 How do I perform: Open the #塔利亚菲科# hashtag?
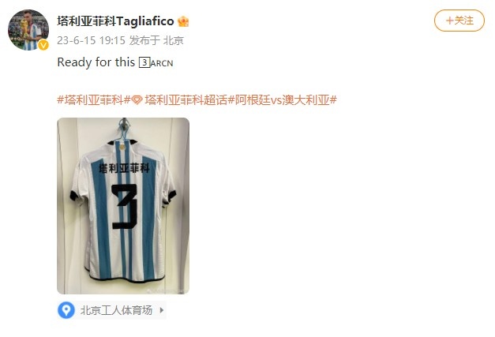click(x=94, y=100)
